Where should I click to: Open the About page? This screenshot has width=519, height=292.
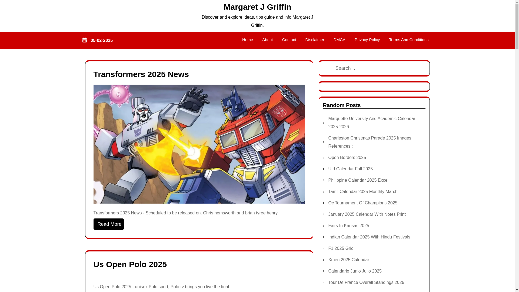pyautogui.click(x=267, y=40)
